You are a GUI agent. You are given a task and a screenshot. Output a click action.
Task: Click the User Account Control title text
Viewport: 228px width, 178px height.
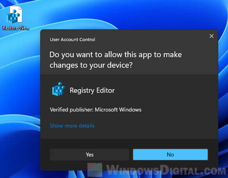pos(72,40)
